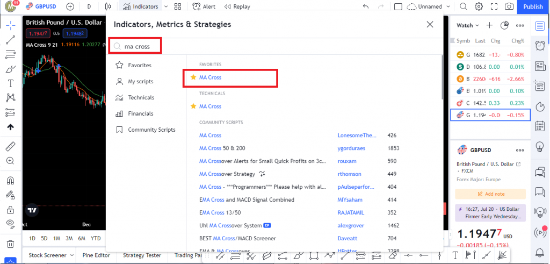This screenshot has height=264, width=550.
Task: Open the Pine Editor tab
Action: tap(96, 255)
